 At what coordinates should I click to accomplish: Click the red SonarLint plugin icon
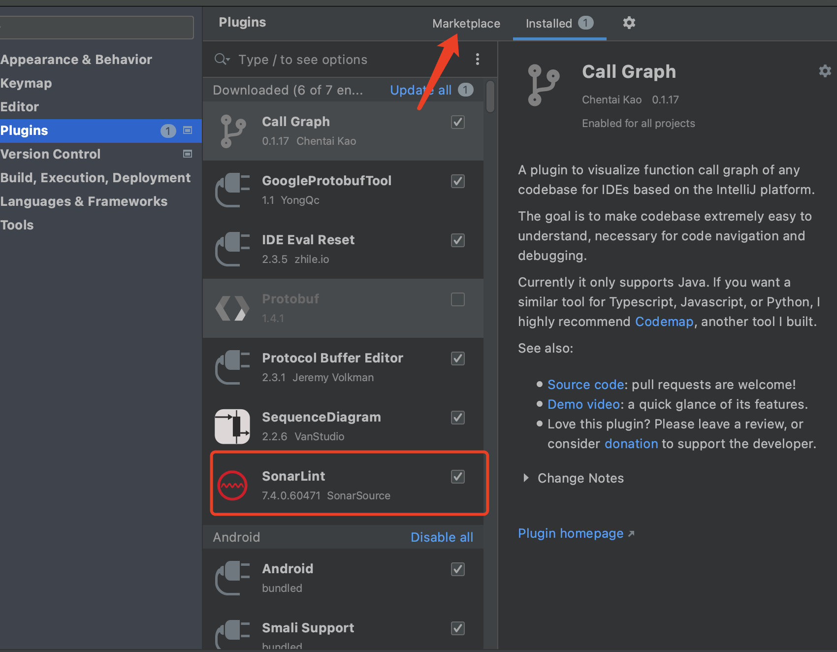point(232,485)
